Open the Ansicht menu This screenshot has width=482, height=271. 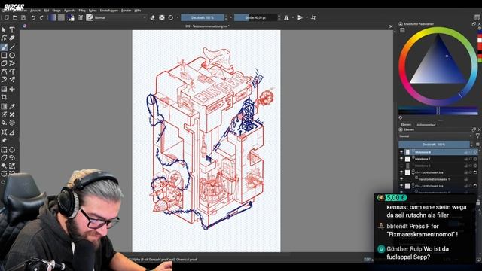tap(35, 11)
